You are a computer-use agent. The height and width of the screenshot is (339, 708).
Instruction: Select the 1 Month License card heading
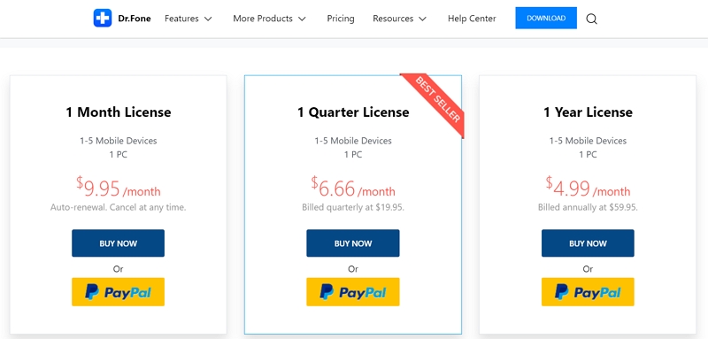pyautogui.click(x=119, y=112)
